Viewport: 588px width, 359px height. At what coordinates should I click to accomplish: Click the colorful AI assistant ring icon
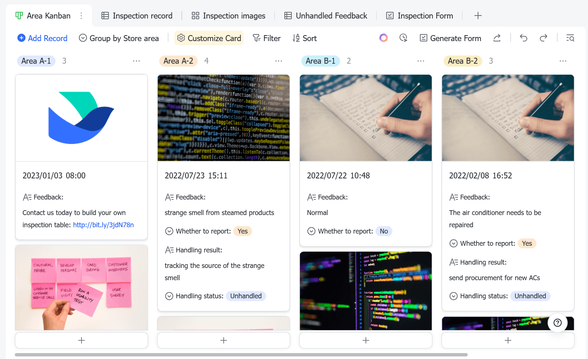point(384,38)
